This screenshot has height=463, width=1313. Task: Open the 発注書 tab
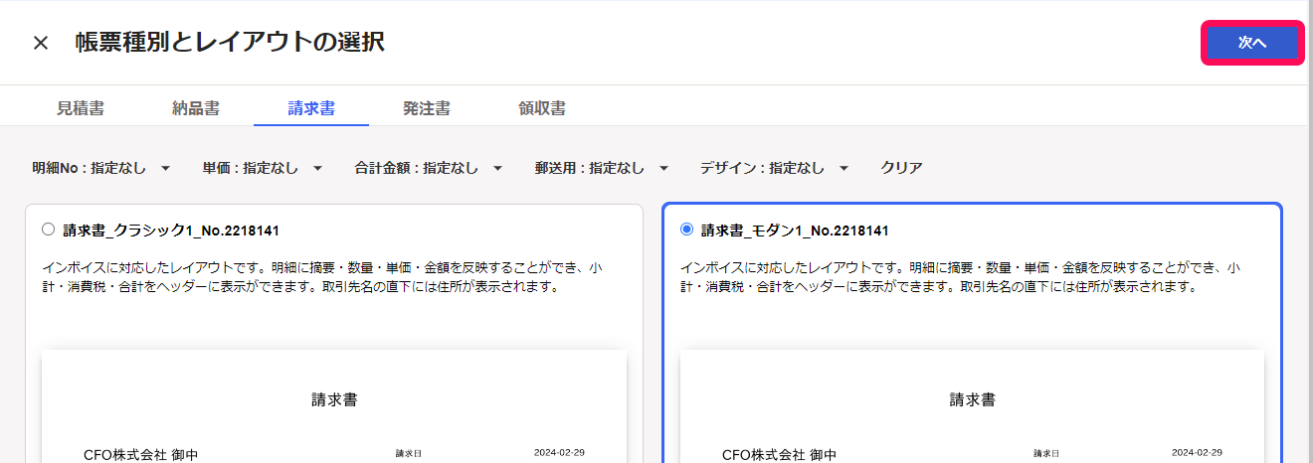[427, 108]
